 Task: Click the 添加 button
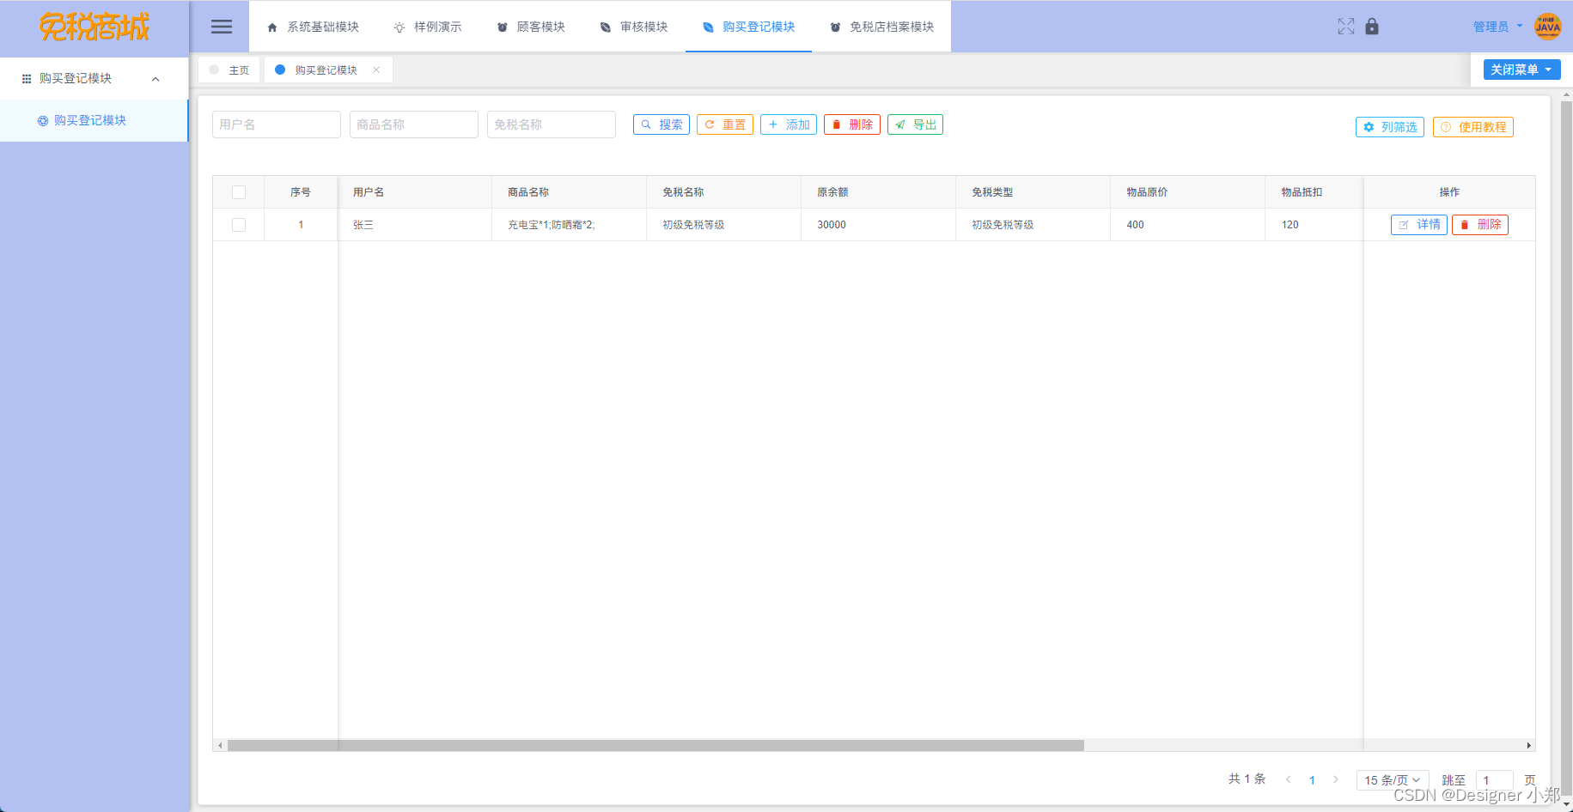789,124
